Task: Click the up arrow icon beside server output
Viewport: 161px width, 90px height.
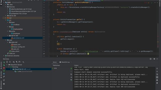Action: [157, 68]
